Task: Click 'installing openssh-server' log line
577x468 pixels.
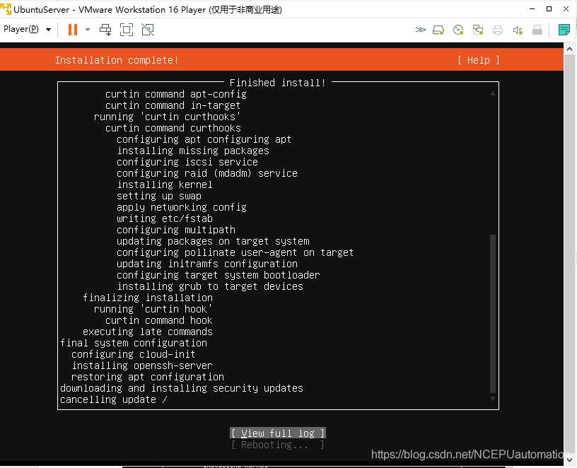Action: click(142, 365)
